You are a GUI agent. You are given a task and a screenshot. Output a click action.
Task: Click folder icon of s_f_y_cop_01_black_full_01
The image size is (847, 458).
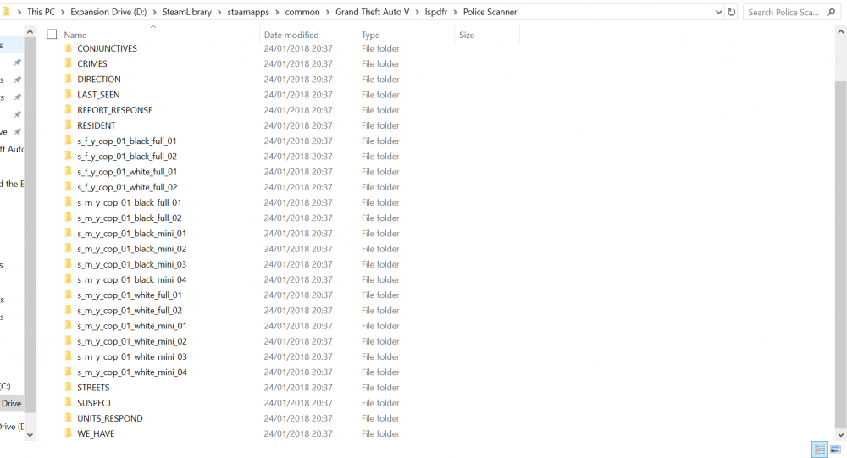[68, 141]
